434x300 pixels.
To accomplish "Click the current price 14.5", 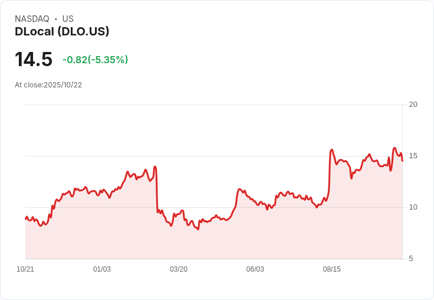I will (34, 60).
